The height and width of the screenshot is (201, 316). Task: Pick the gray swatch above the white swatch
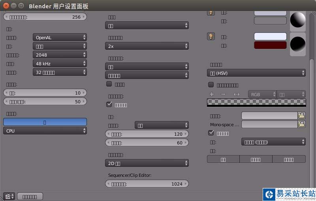click(270, 21)
